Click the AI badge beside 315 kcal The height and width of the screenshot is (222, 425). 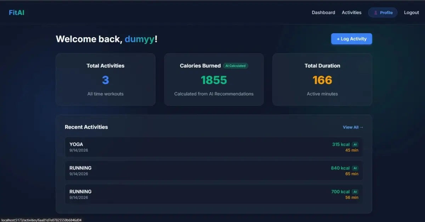(355, 144)
